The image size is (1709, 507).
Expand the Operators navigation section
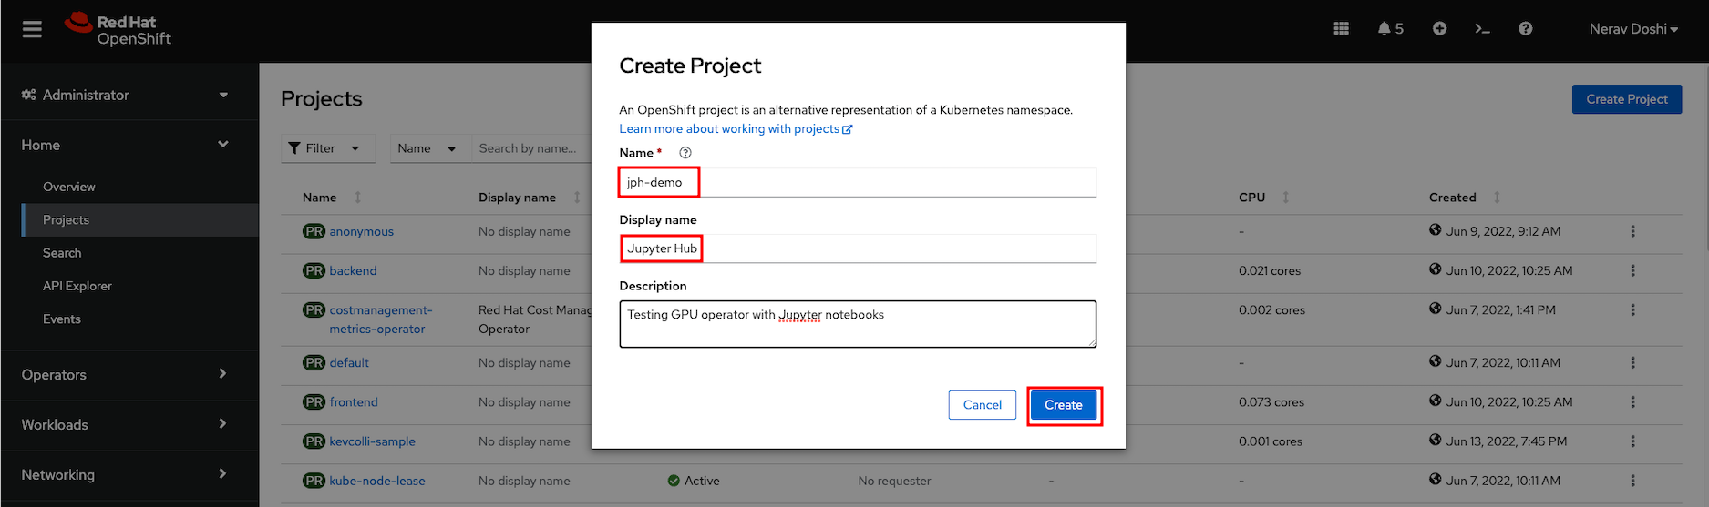coord(125,374)
